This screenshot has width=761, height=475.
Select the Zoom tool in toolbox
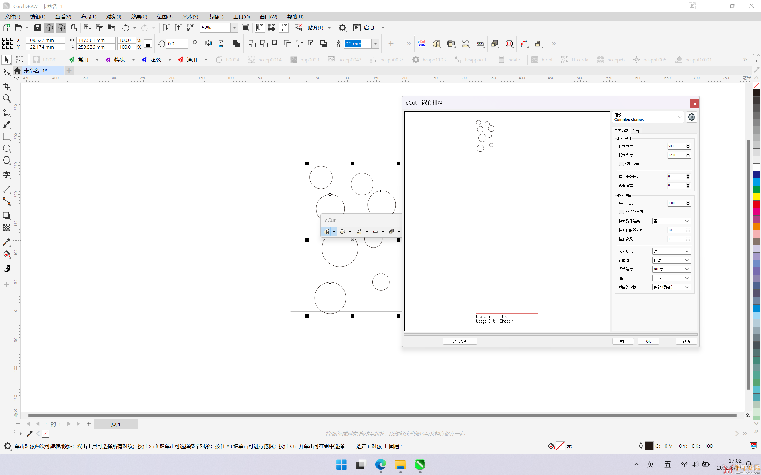[7, 98]
